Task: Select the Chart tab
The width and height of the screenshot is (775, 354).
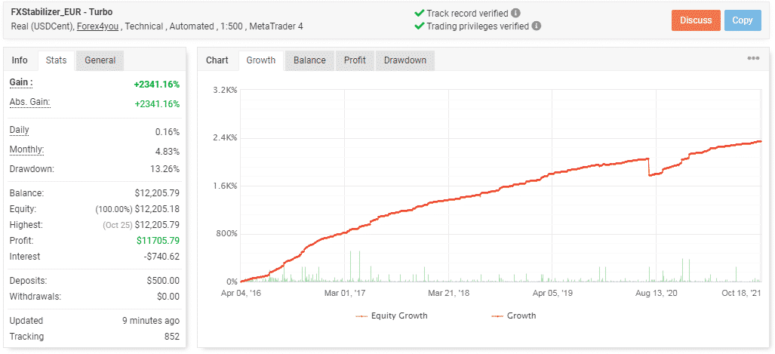Action: point(217,60)
